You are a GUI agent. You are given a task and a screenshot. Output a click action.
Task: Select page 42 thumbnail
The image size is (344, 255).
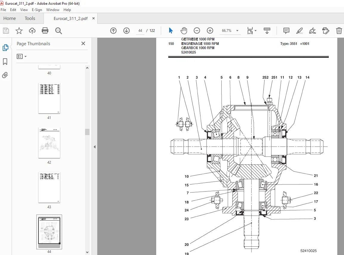point(49,143)
